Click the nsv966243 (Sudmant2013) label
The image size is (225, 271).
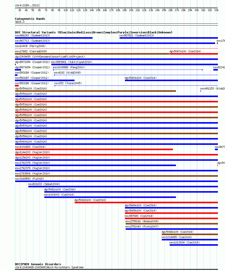tap(33, 35)
